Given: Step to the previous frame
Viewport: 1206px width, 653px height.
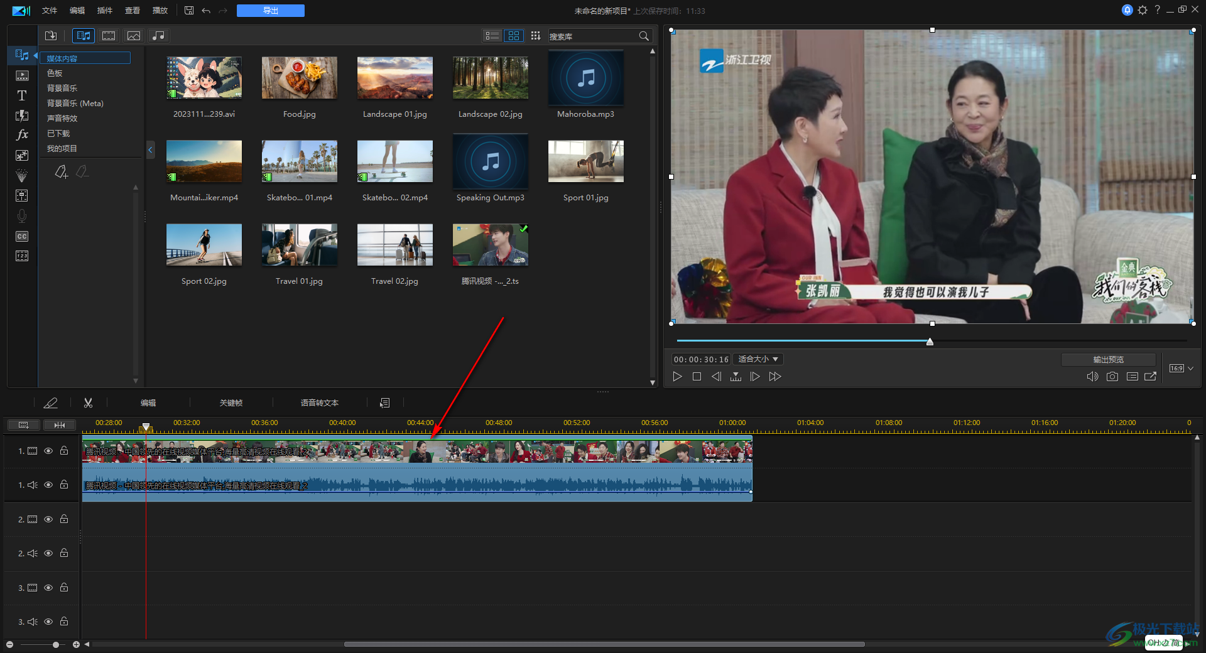Looking at the screenshot, I should pos(716,376).
